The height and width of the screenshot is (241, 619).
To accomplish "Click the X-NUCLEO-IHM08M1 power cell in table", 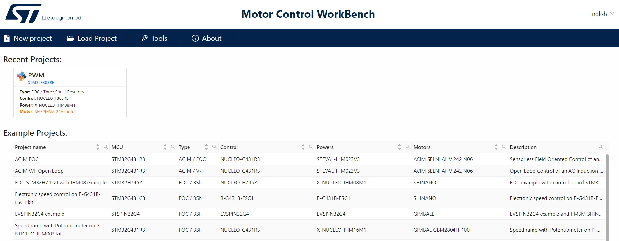I will (x=341, y=182).
